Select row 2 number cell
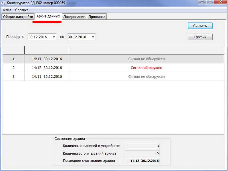Image resolution: width=228 pixels, height=171 pixels. [x=13, y=68]
